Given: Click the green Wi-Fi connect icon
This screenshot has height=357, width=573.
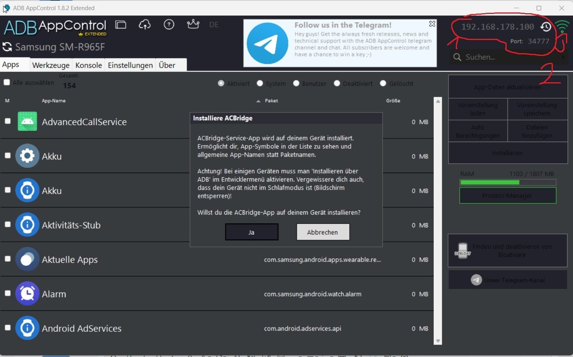Looking at the screenshot, I should 562,27.
